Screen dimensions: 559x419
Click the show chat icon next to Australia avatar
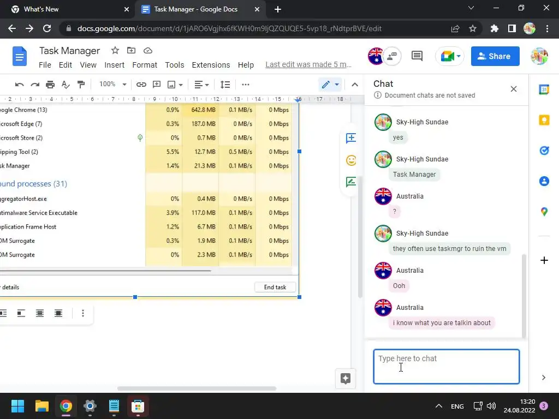(392, 56)
